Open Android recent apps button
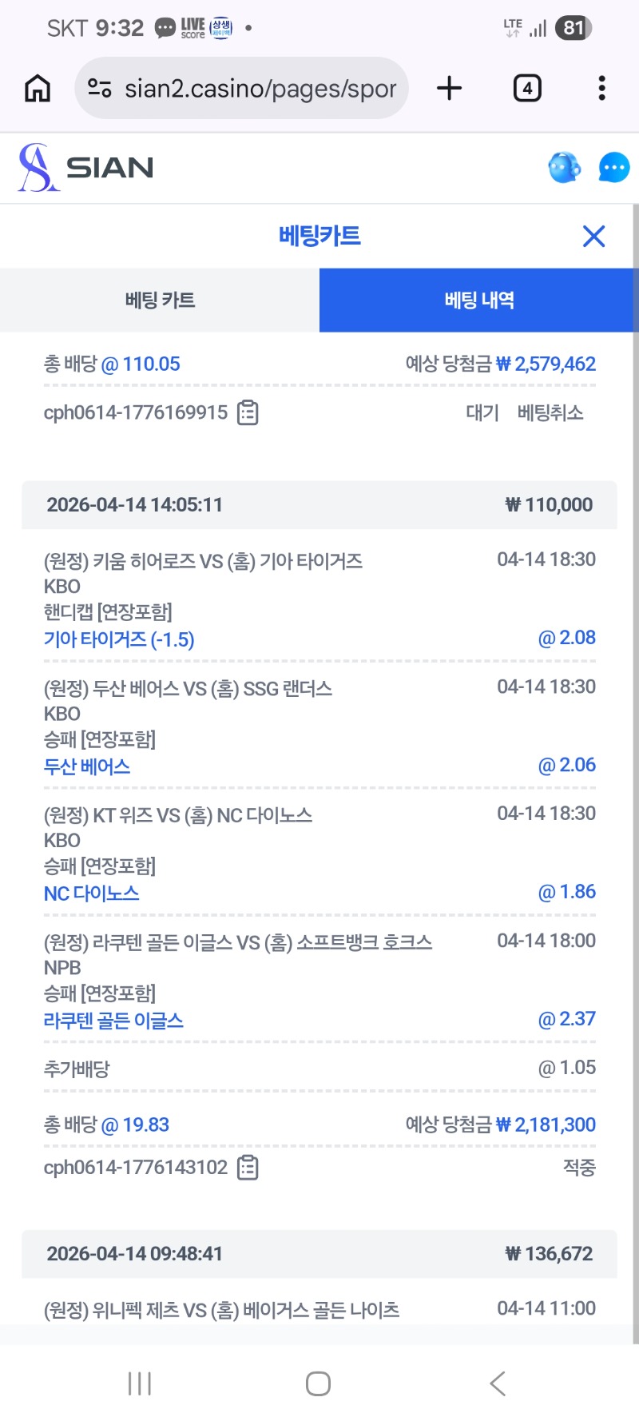Image resolution: width=639 pixels, height=1421 pixels. [x=140, y=1383]
